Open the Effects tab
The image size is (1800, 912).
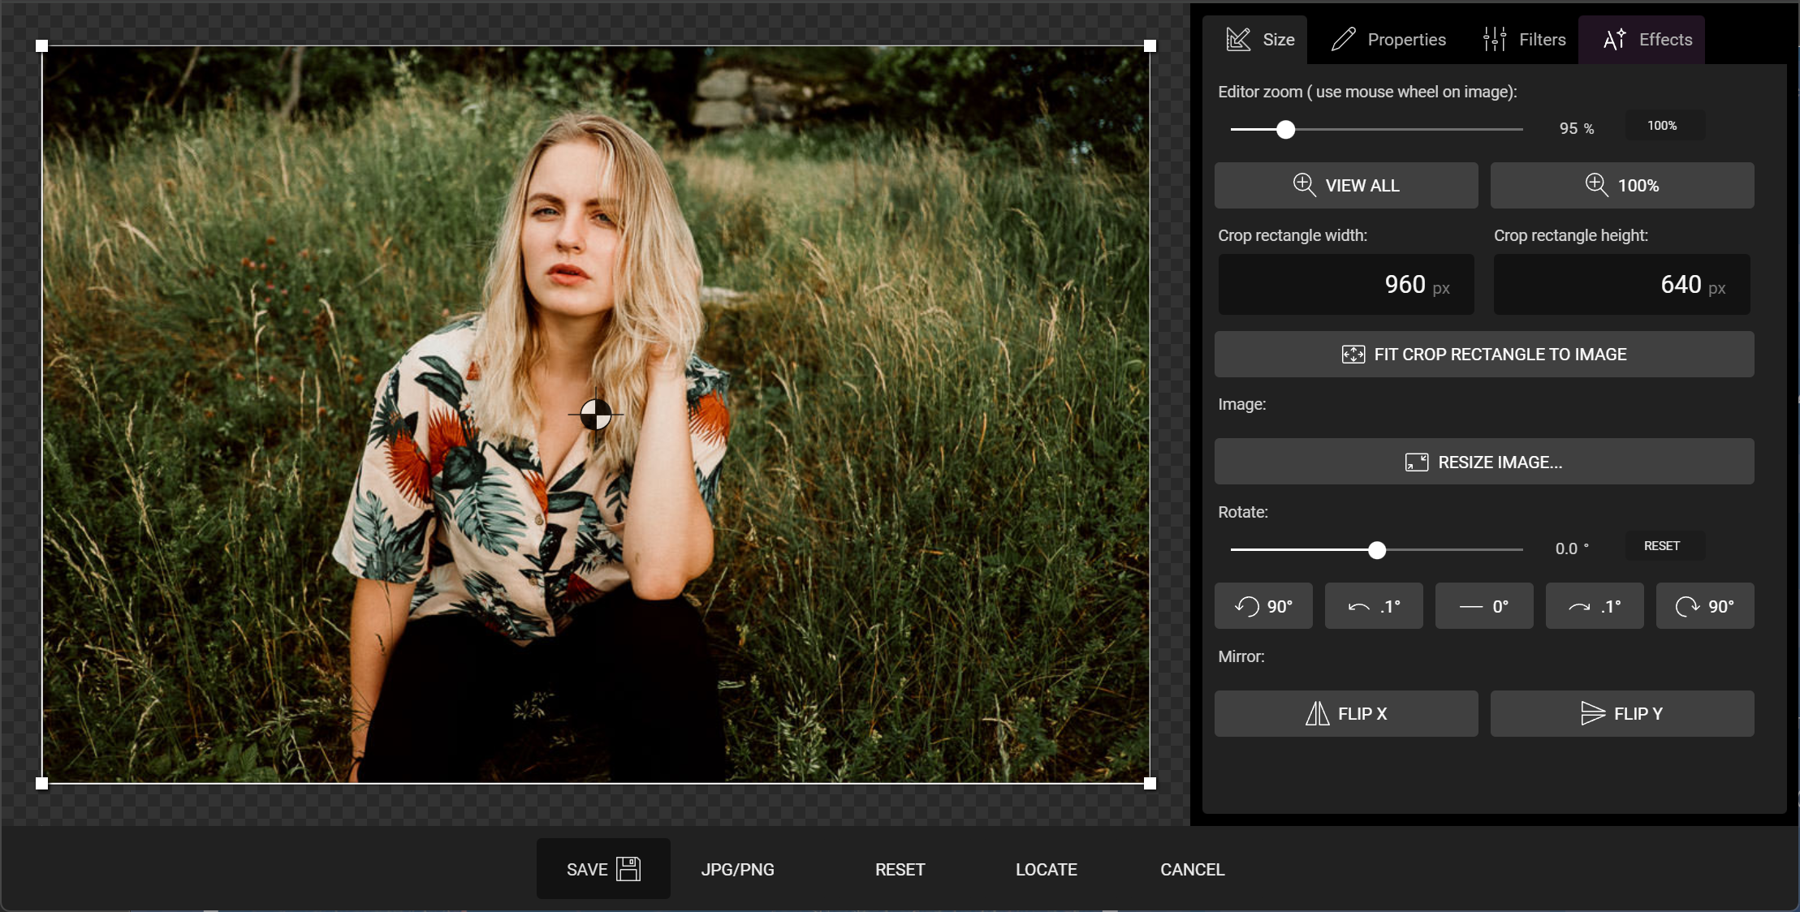pyautogui.click(x=1647, y=40)
